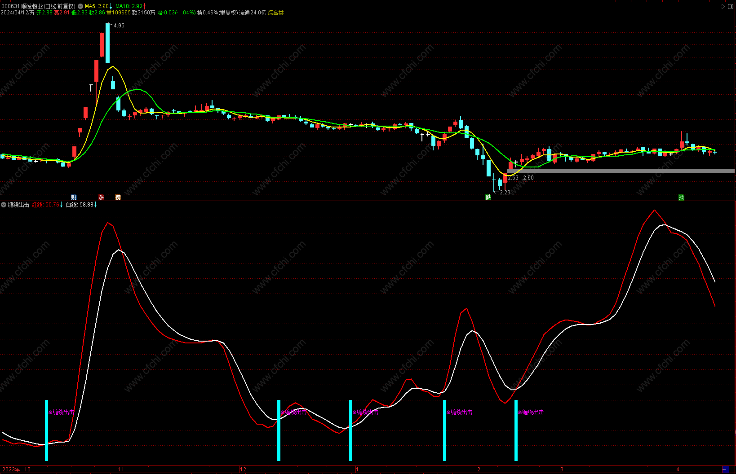Viewport: 736px width, 474px height.
Task: Select the MA5: 2.90 label
Action: (97, 6)
